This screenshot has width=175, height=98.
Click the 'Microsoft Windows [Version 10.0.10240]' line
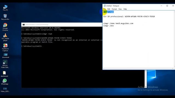click(x=41, y=28)
